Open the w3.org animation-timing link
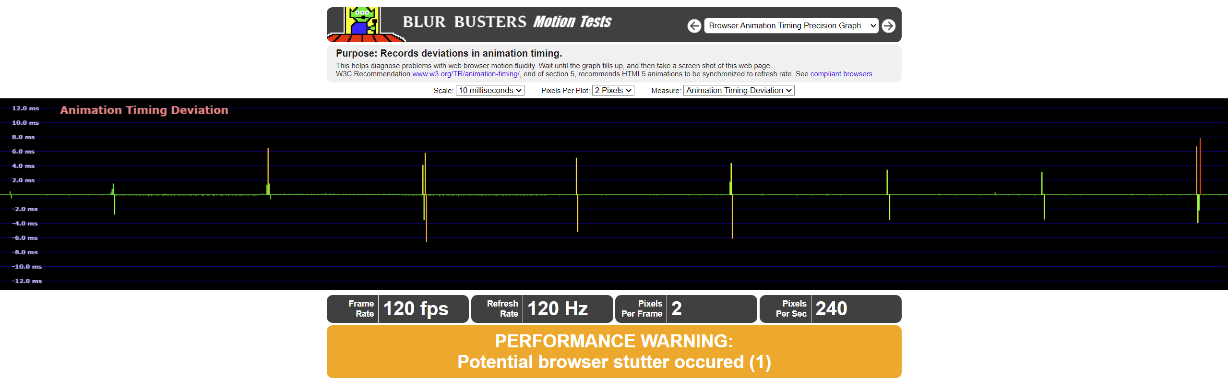The width and height of the screenshot is (1228, 379). 465,74
